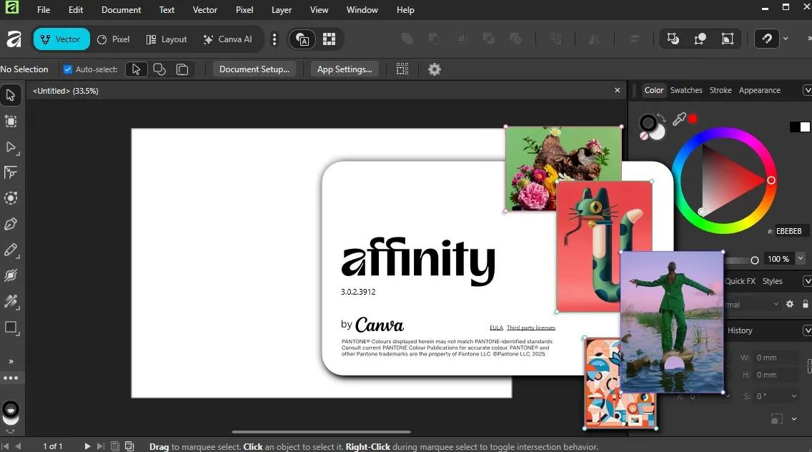
Task: Toggle the Auto-select checkbox
Action: click(68, 69)
